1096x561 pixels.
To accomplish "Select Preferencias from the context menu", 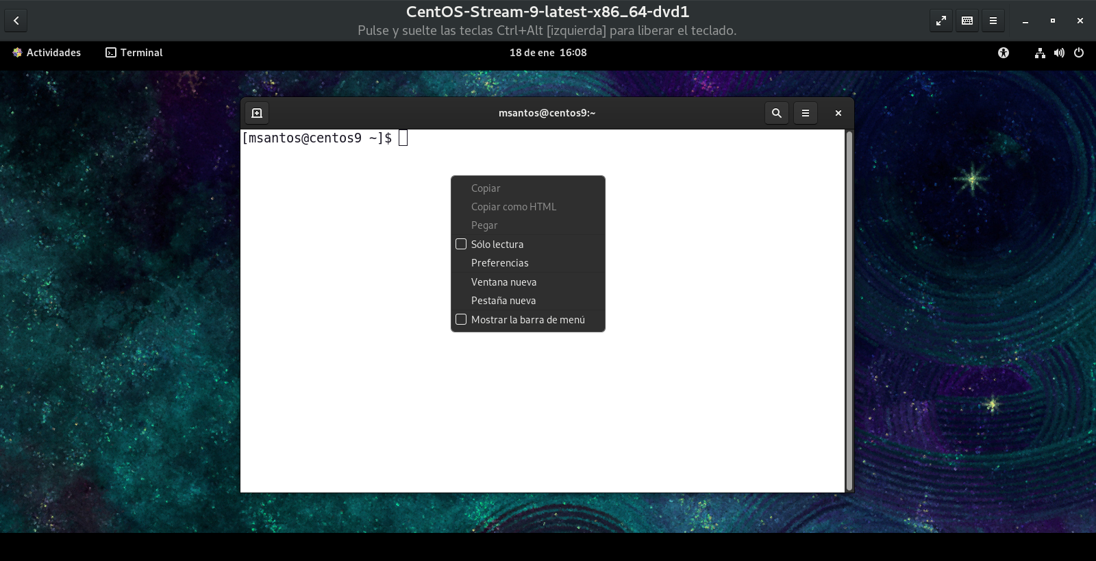I will pos(499,263).
